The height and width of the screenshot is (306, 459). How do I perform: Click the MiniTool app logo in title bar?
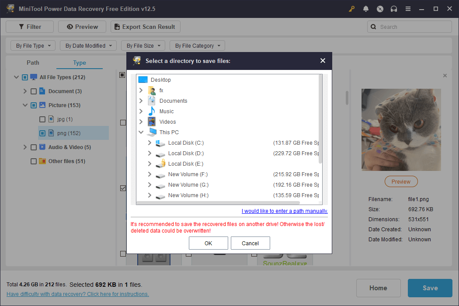click(x=10, y=8)
